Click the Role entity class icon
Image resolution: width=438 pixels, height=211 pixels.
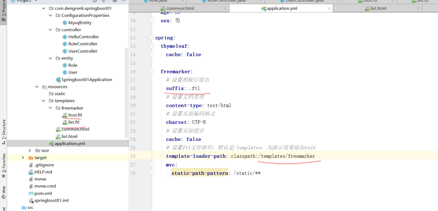[x=65, y=65]
